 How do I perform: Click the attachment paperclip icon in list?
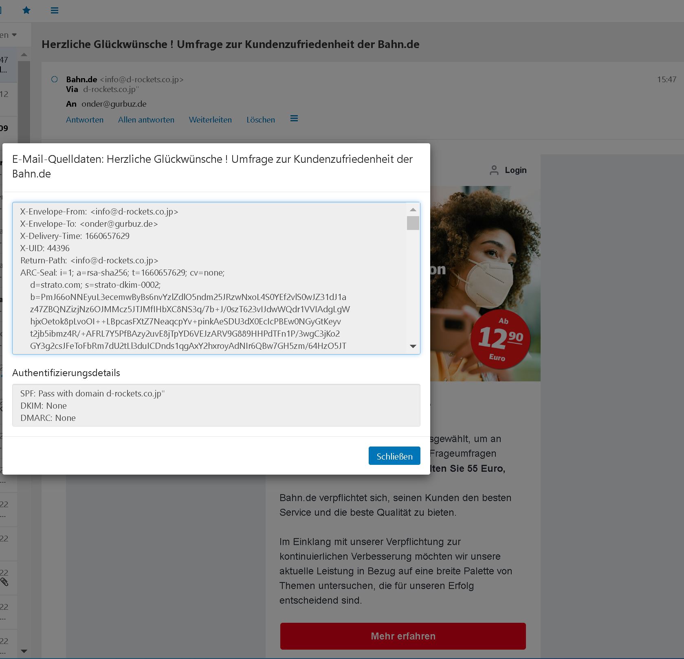click(4, 582)
